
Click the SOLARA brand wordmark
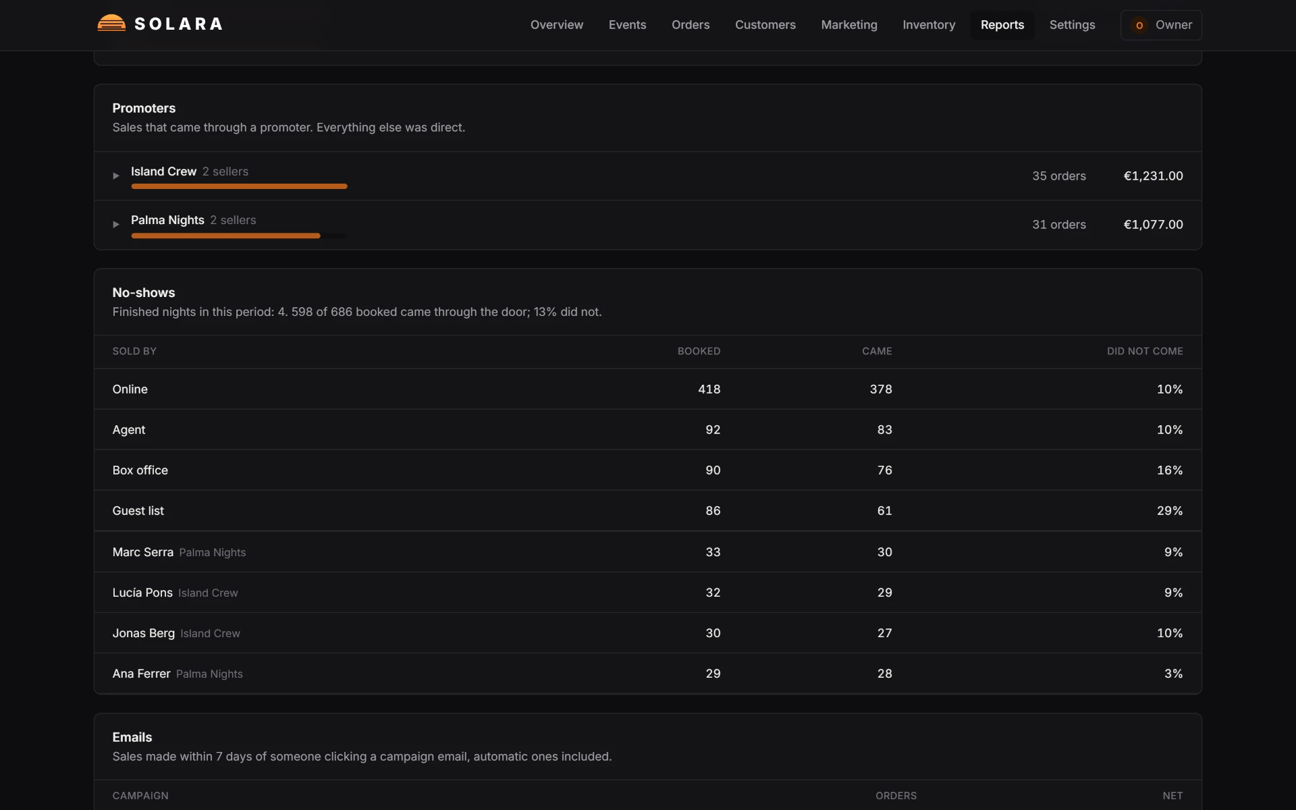pyautogui.click(x=179, y=24)
